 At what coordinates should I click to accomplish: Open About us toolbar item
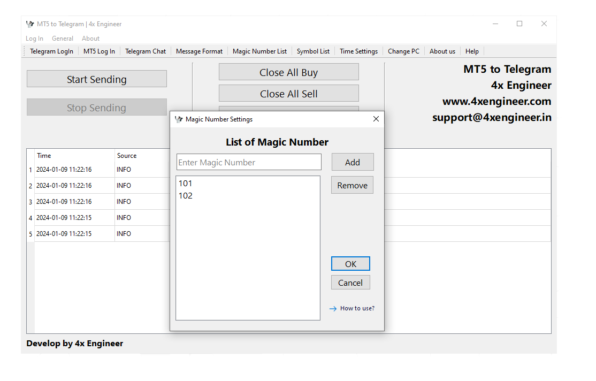[x=442, y=51]
